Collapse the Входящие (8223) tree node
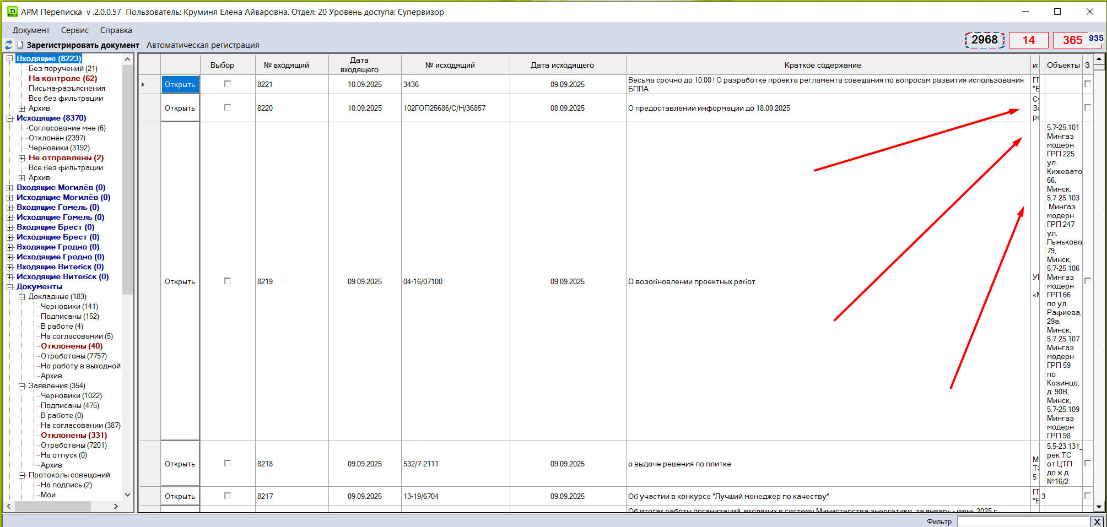Image resolution: width=1107 pixels, height=527 pixels. coord(9,58)
